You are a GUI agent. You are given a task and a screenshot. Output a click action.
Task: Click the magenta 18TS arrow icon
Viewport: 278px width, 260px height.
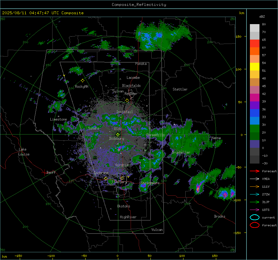coord(255,210)
